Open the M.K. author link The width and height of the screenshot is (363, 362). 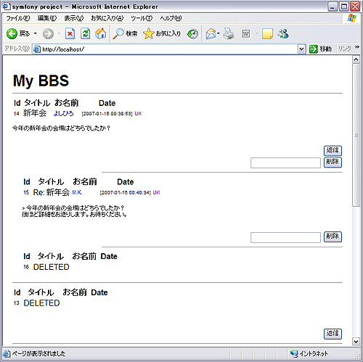coord(77,192)
